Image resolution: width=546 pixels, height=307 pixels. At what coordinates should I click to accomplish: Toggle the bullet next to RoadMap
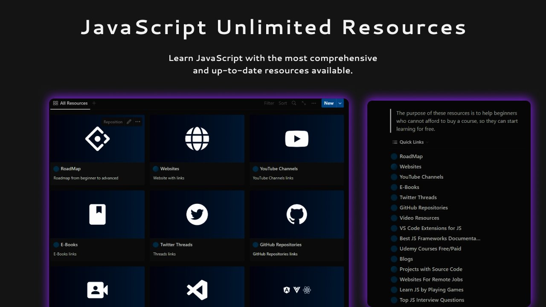(x=394, y=156)
